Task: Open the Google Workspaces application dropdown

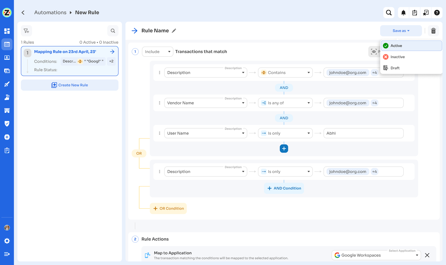Action: point(376,255)
